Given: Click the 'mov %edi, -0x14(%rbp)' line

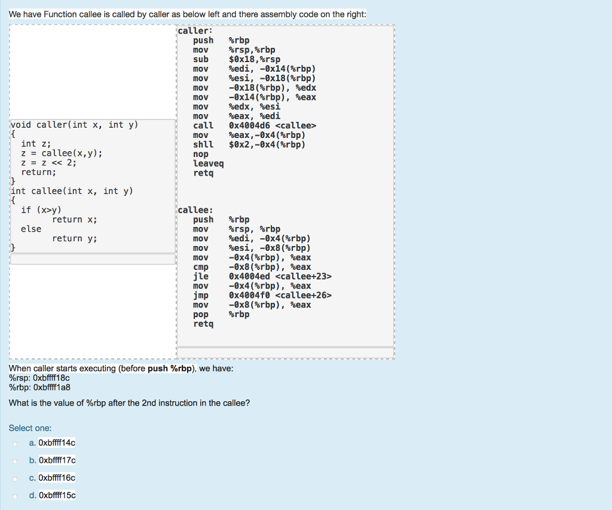Looking at the screenshot, I should click(254, 69).
